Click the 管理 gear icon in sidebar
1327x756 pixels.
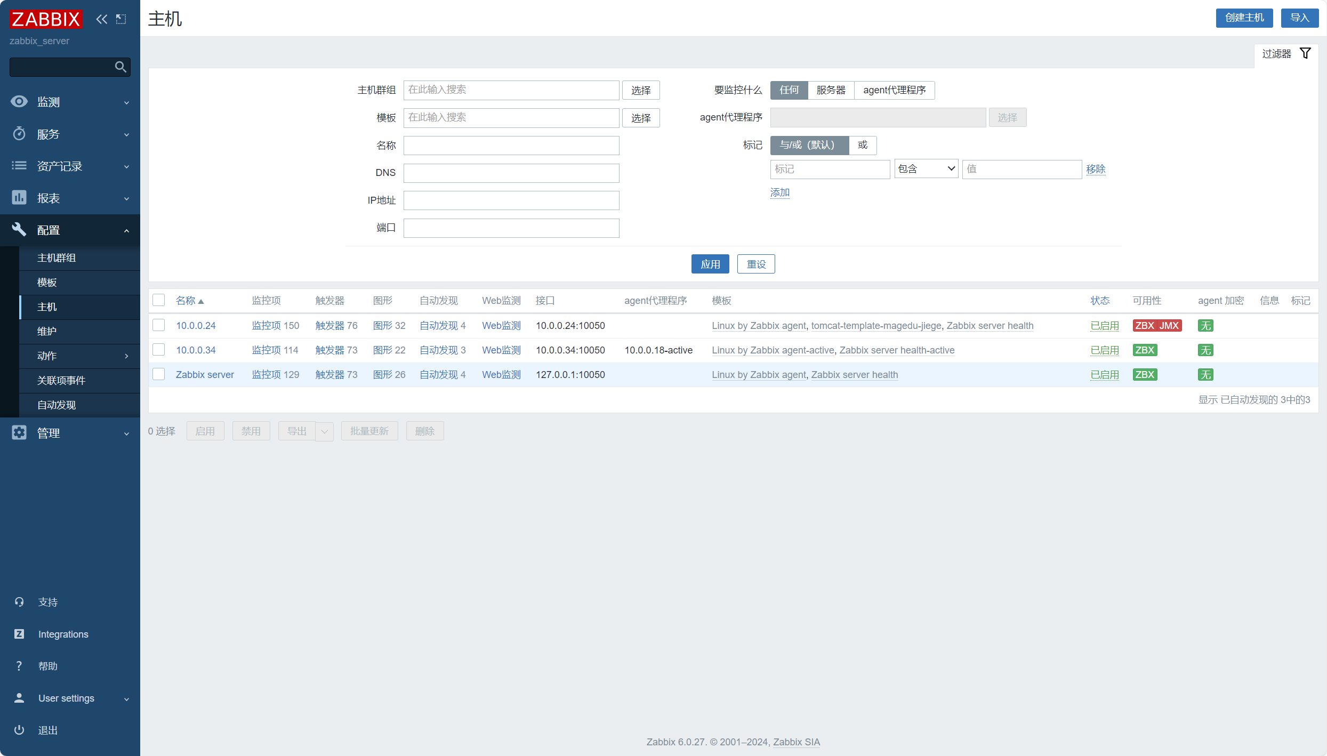(19, 432)
